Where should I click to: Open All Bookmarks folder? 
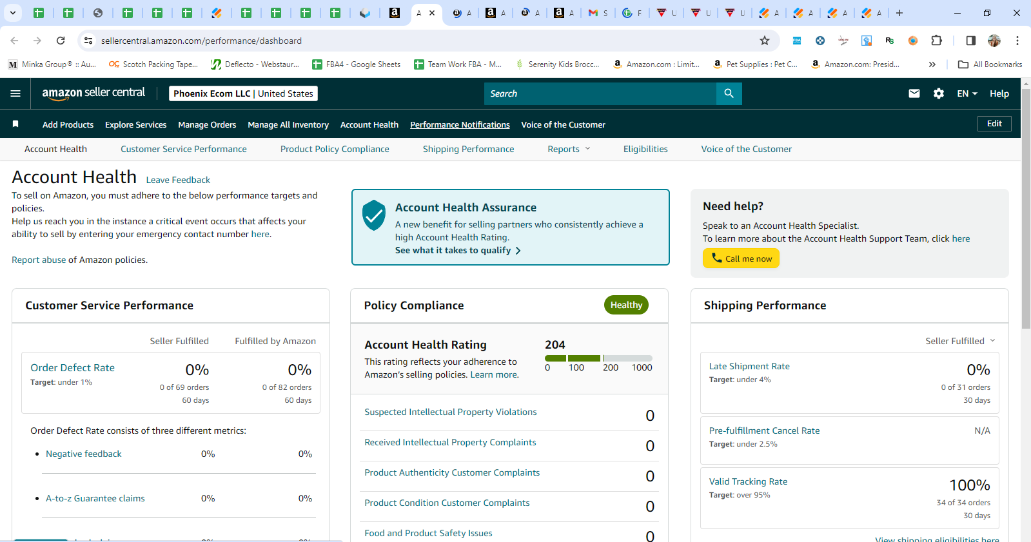point(990,64)
